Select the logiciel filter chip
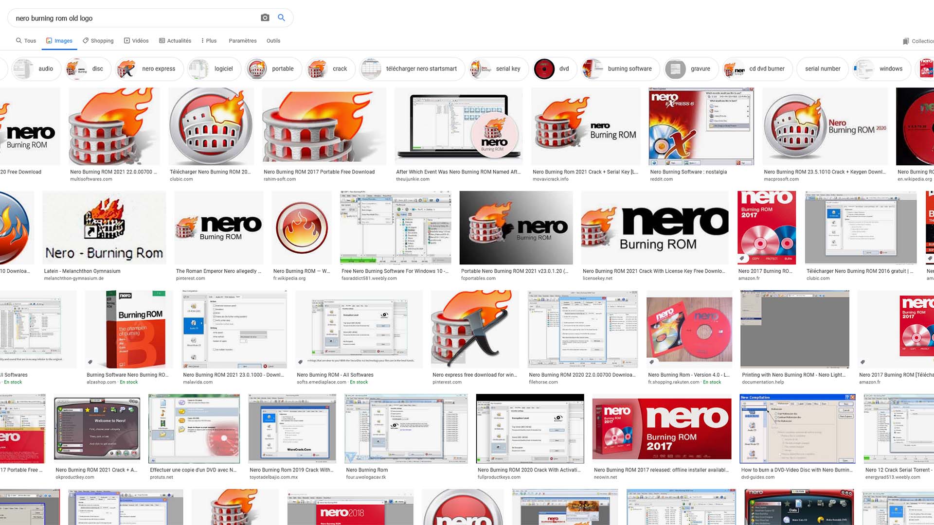 click(215, 69)
